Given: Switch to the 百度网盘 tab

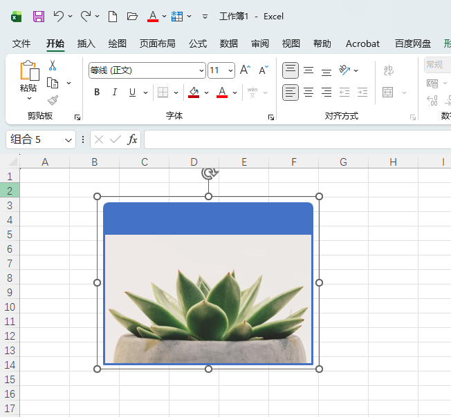Looking at the screenshot, I should click(413, 43).
